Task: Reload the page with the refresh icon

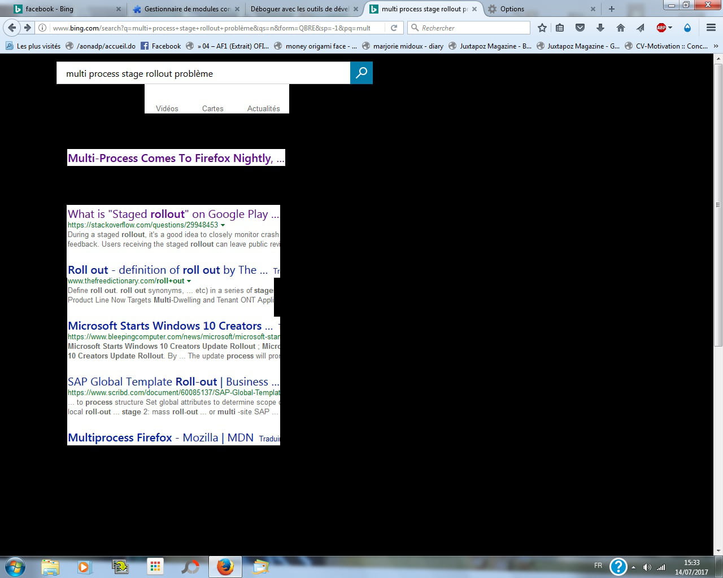Action: pyautogui.click(x=394, y=28)
